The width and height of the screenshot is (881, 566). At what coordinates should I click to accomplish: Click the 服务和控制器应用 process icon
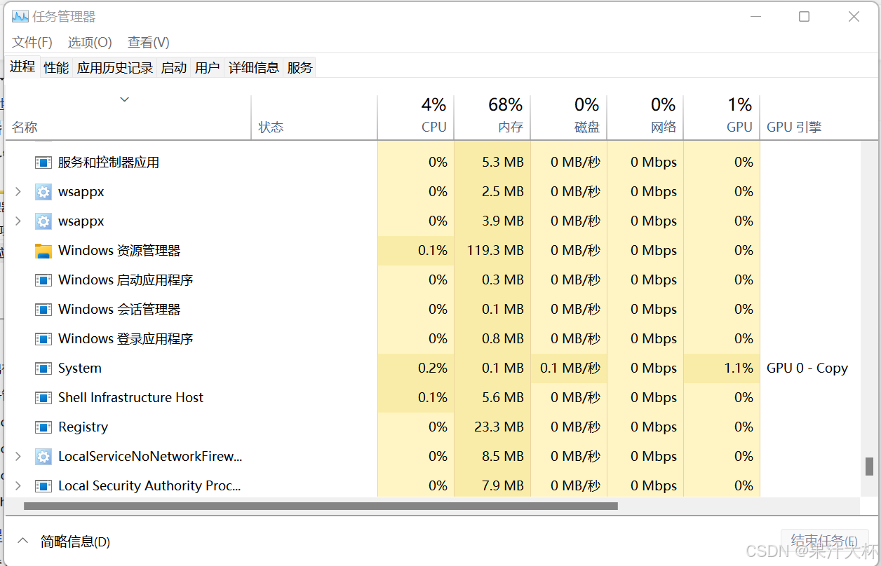tap(43, 163)
